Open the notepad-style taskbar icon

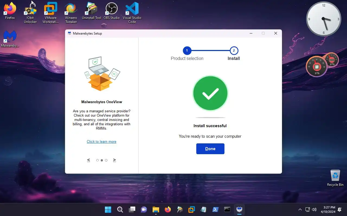(x=203, y=210)
